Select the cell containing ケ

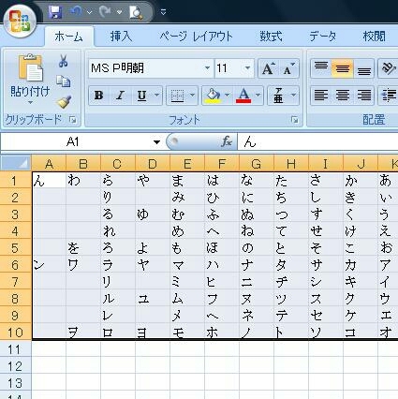pos(361,316)
